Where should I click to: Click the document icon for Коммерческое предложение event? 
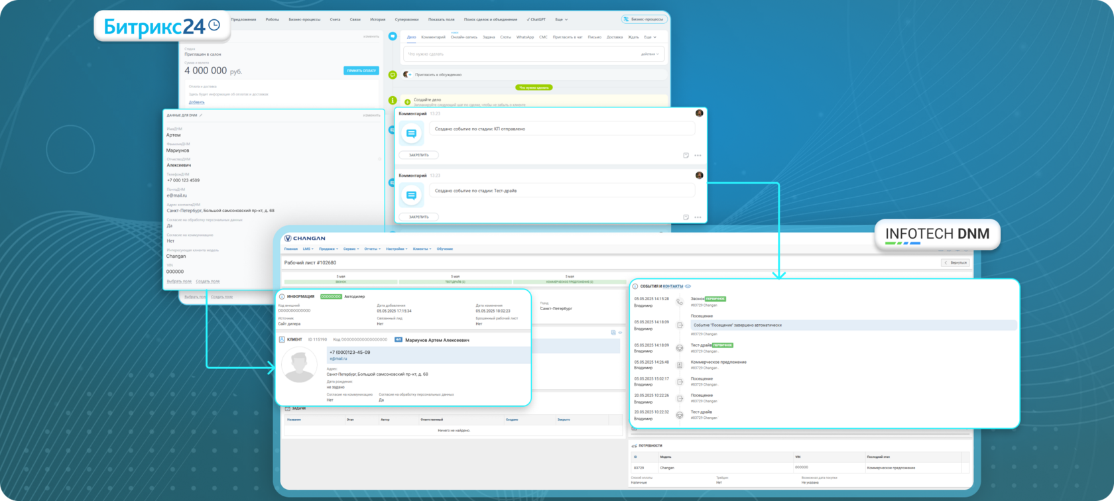tap(680, 365)
